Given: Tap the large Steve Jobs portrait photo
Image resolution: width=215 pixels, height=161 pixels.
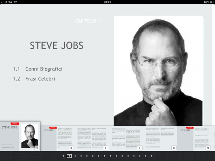Looking at the screenshot, I should (158, 71).
